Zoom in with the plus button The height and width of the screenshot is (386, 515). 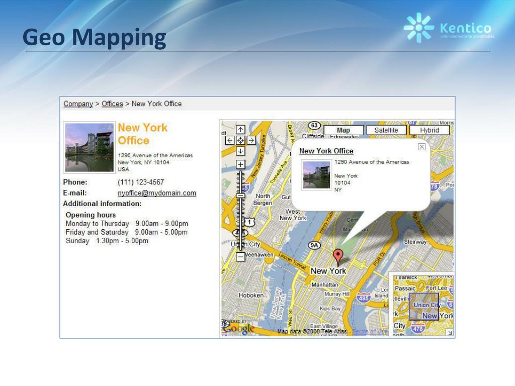pyautogui.click(x=240, y=164)
